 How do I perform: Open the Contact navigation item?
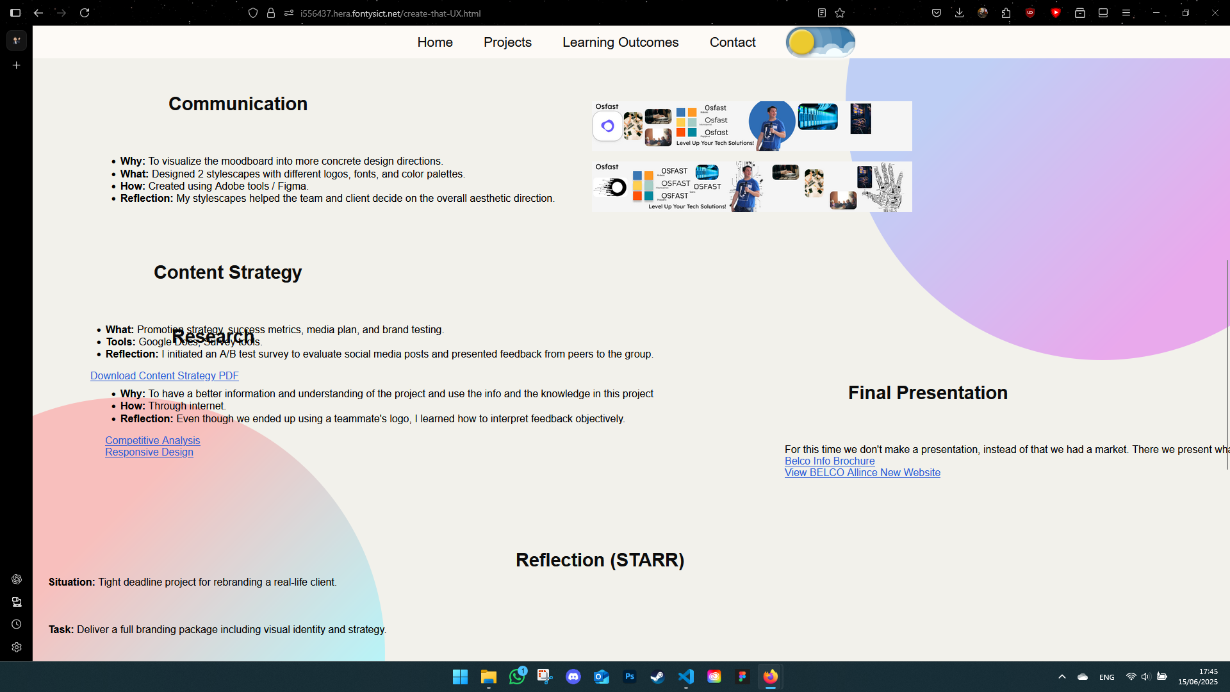tap(732, 42)
